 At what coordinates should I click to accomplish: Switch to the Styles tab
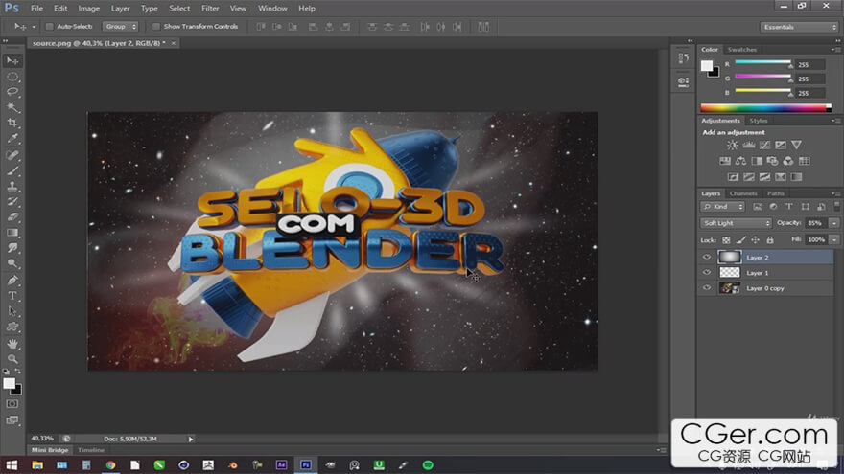(759, 121)
